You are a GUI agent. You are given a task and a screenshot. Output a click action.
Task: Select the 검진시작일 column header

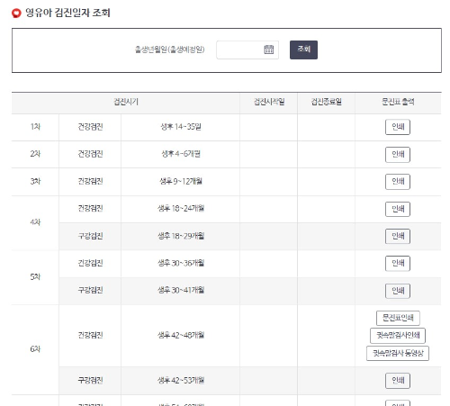(269, 102)
